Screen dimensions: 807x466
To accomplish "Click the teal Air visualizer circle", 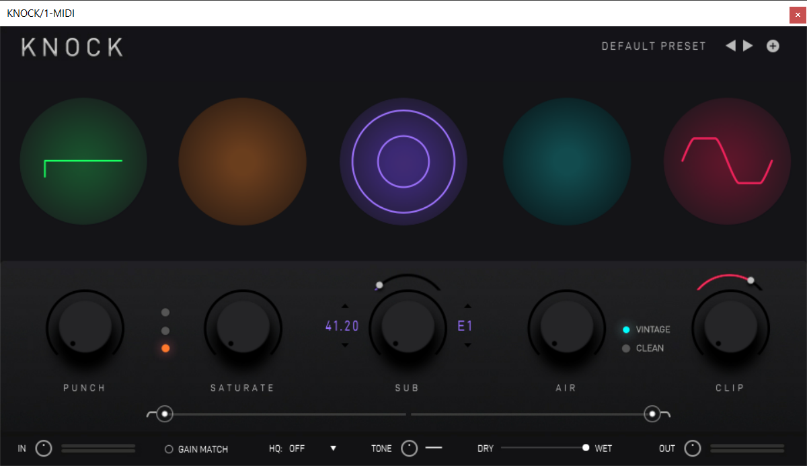I will point(567,161).
